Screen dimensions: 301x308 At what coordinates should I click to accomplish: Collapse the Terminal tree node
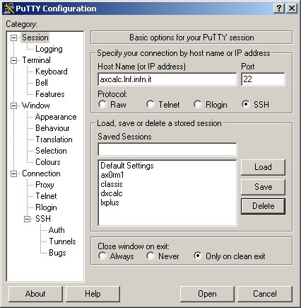pyautogui.click(x=14, y=60)
